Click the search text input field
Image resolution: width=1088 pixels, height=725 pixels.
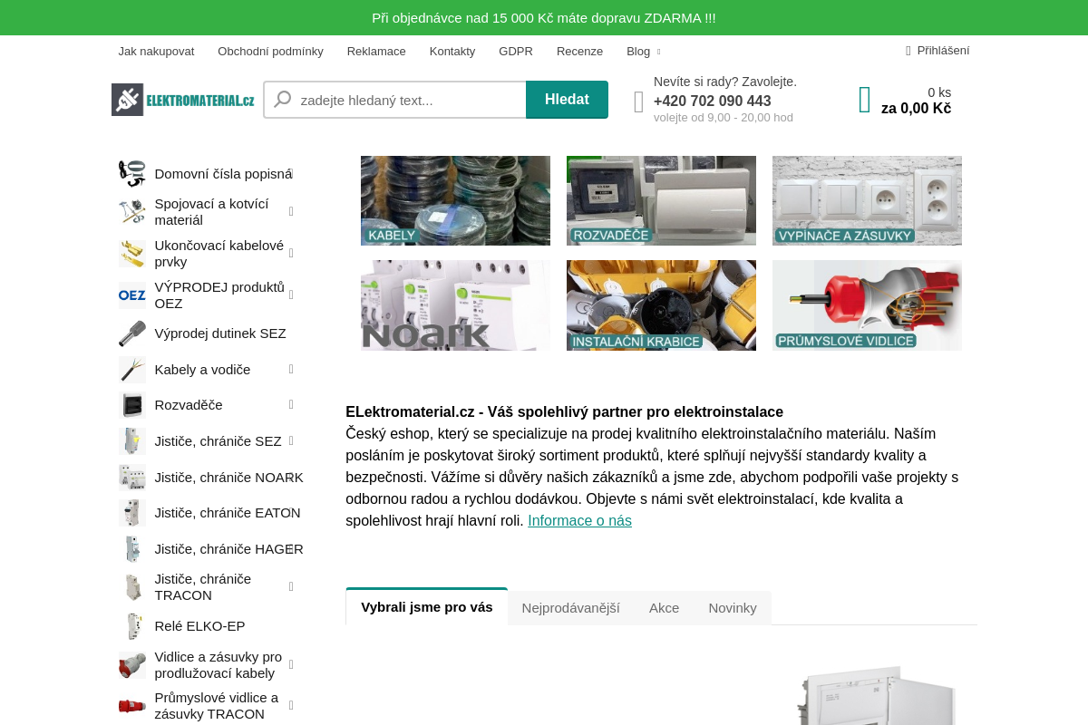point(408,100)
